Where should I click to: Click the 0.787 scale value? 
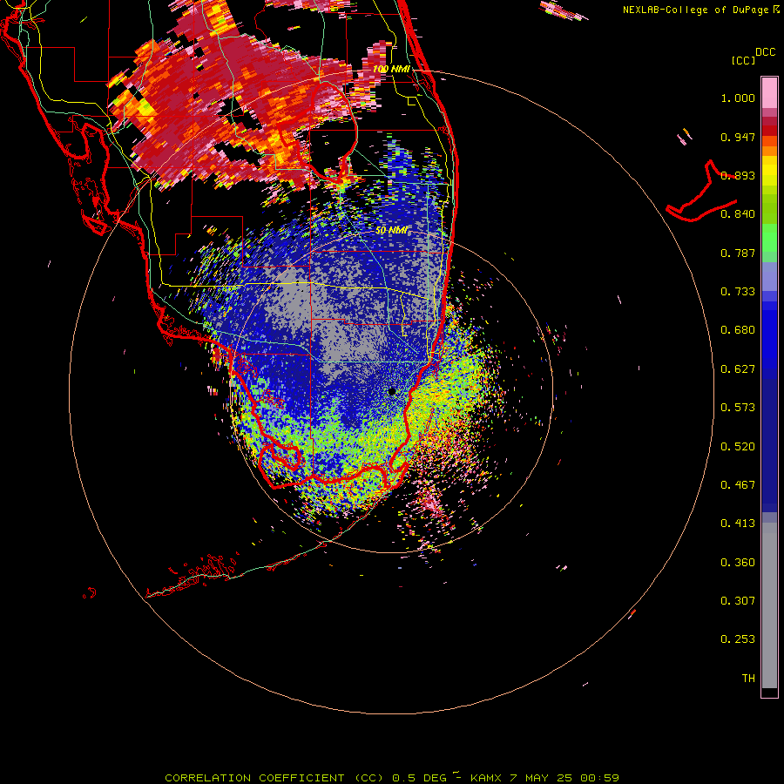738,253
